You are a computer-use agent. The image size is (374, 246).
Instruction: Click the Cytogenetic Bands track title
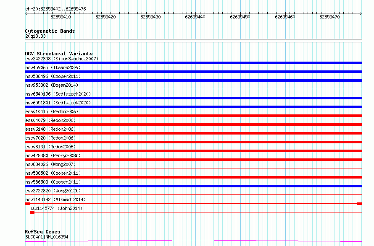(x=50, y=31)
